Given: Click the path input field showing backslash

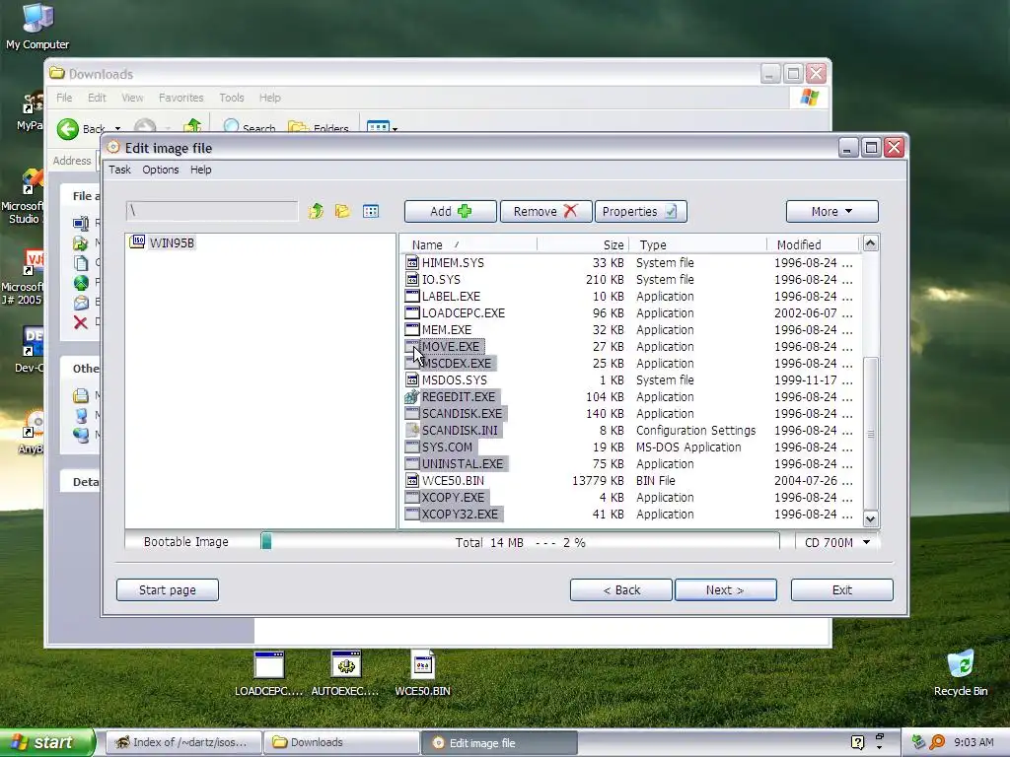Looking at the screenshot, I should pos(212,211).
